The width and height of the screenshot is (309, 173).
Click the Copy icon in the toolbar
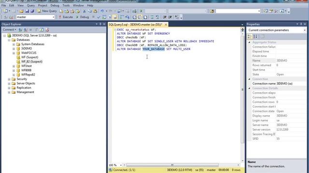(90, 11)
